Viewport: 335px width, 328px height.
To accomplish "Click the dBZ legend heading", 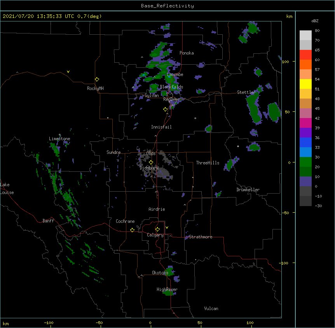I will point(315,21).
